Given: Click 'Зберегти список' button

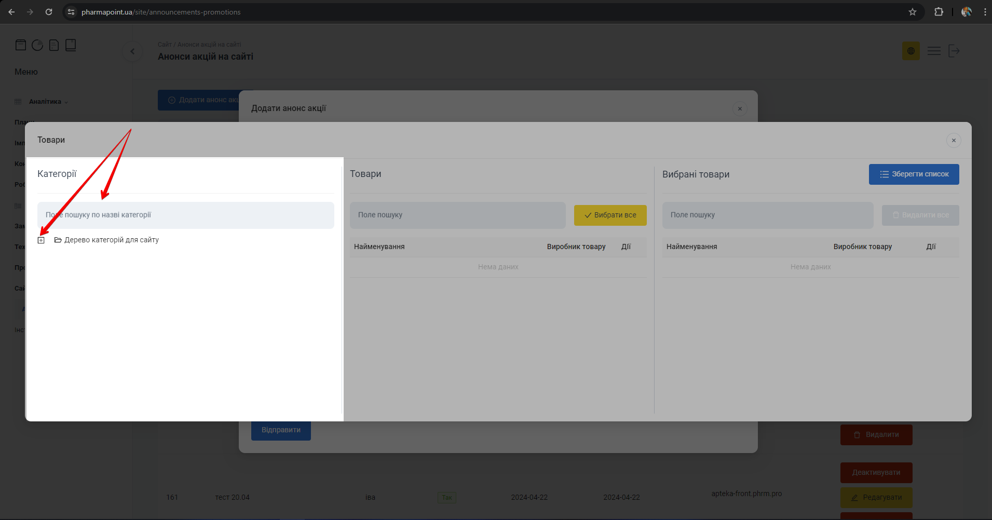Looking at the screenshot, I should pyautogui.click(x=914, y=174).
